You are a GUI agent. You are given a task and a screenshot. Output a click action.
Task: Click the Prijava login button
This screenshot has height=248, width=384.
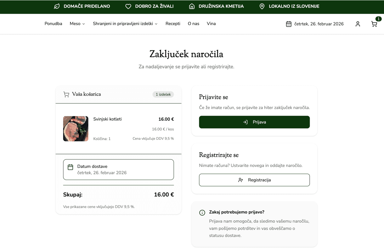(x=254, y=122)
